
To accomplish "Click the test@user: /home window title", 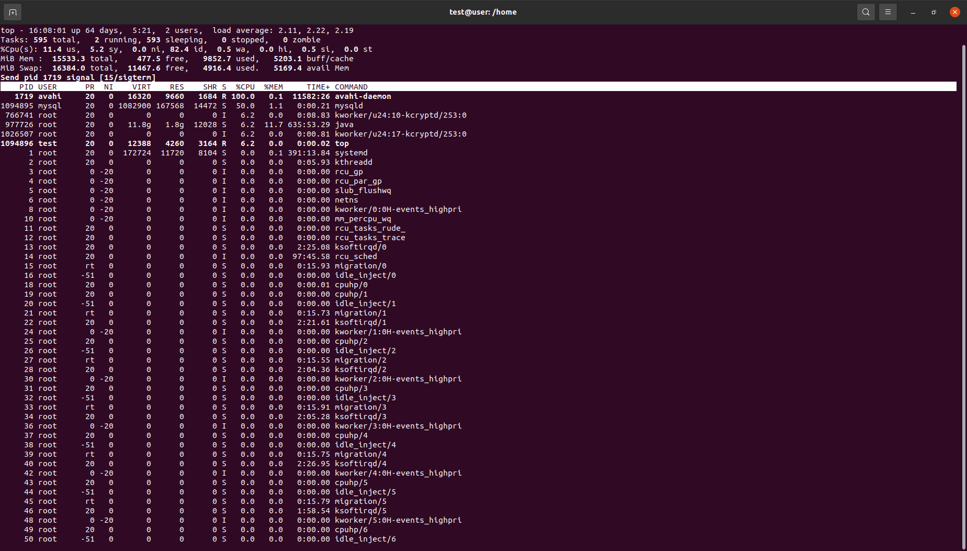I will (x=483, y=12).
